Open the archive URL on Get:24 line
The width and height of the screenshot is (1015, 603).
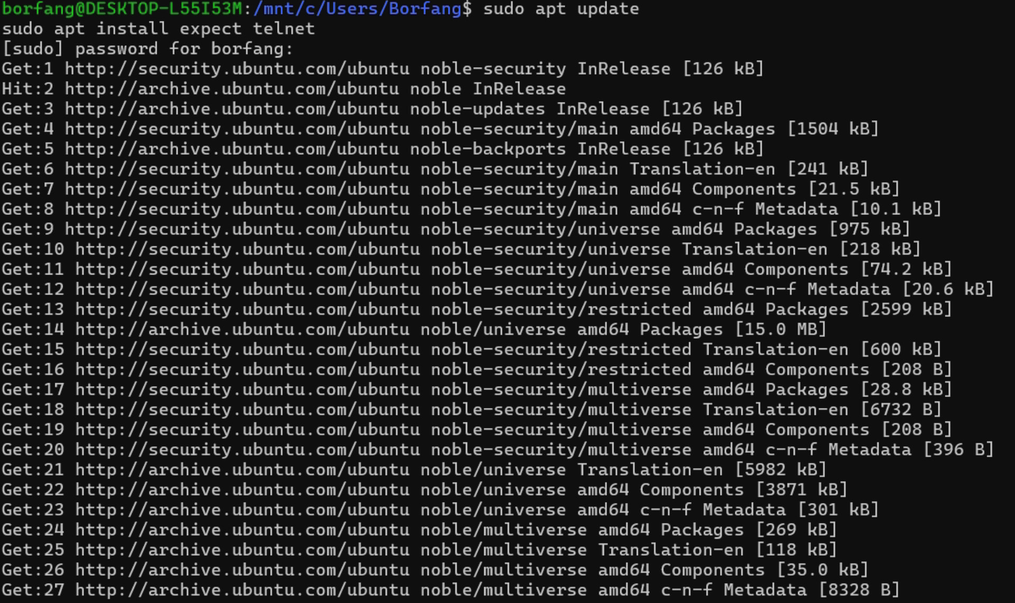[242, 530]
